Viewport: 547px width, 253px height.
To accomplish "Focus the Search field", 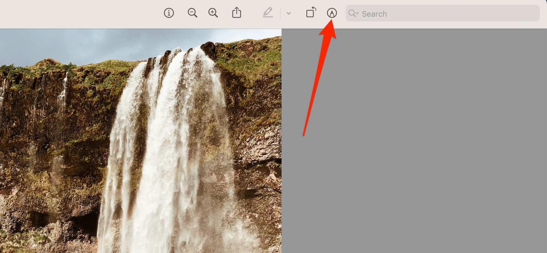I will 442,13.
